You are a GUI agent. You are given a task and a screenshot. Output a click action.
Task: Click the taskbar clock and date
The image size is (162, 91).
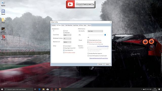[x=155, y=89]
